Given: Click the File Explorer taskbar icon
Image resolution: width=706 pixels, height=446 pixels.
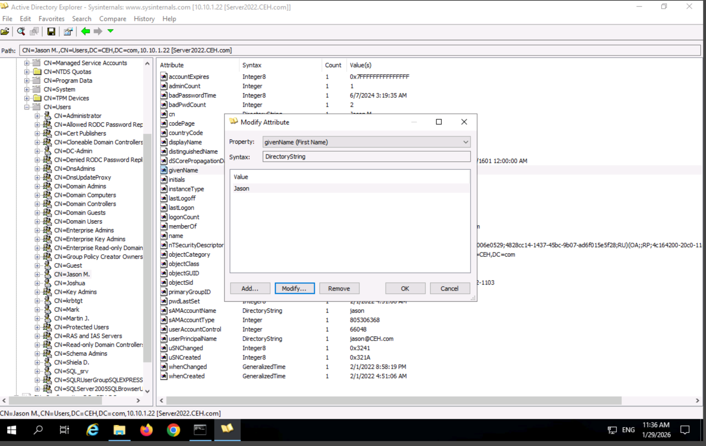Looking at the screenshot, I should pos(119,430).
